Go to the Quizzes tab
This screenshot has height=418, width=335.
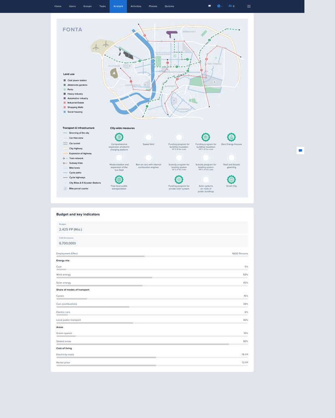point(169,6)
